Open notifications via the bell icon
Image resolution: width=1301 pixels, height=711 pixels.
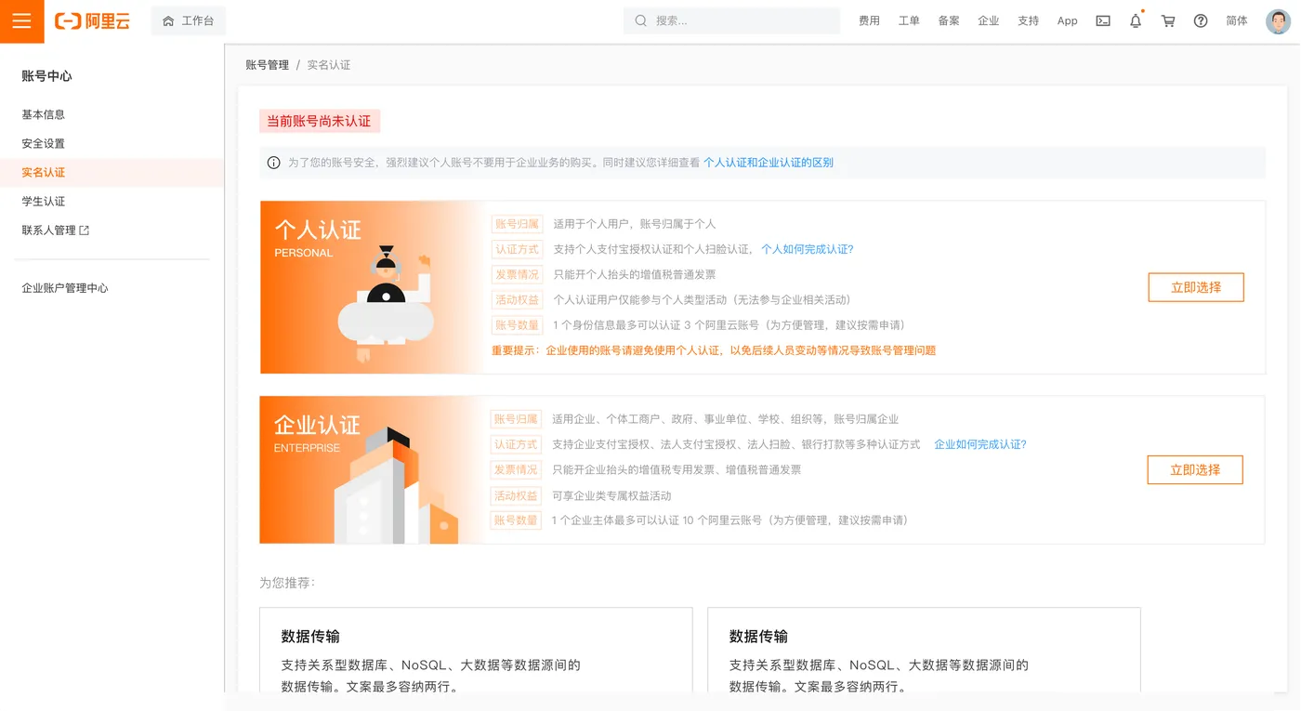pos(1135,20)
